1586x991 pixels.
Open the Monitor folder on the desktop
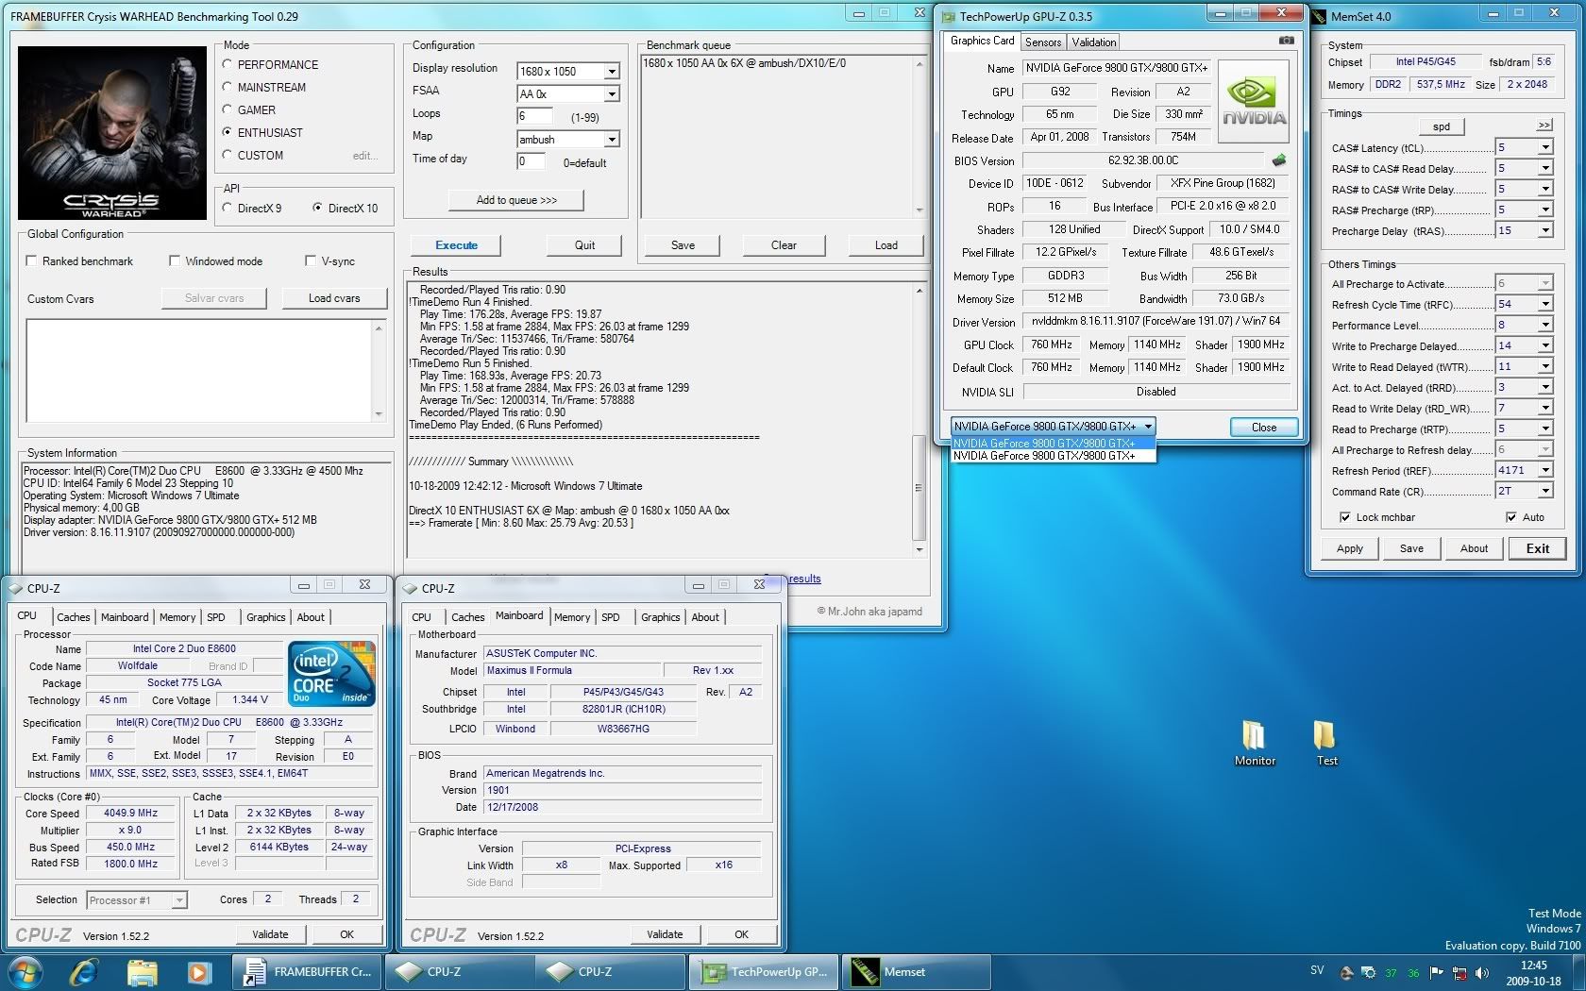[1254, 744]
